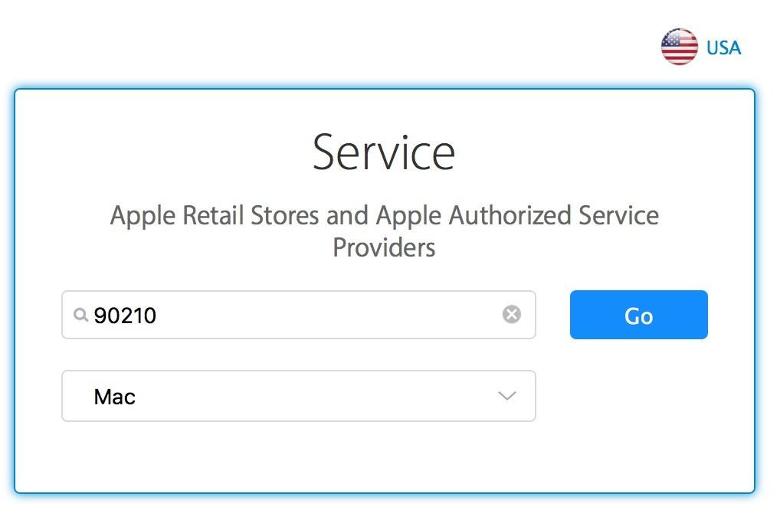
Task: Click the search glass inside the input box
Action: (x=80, y=315)
